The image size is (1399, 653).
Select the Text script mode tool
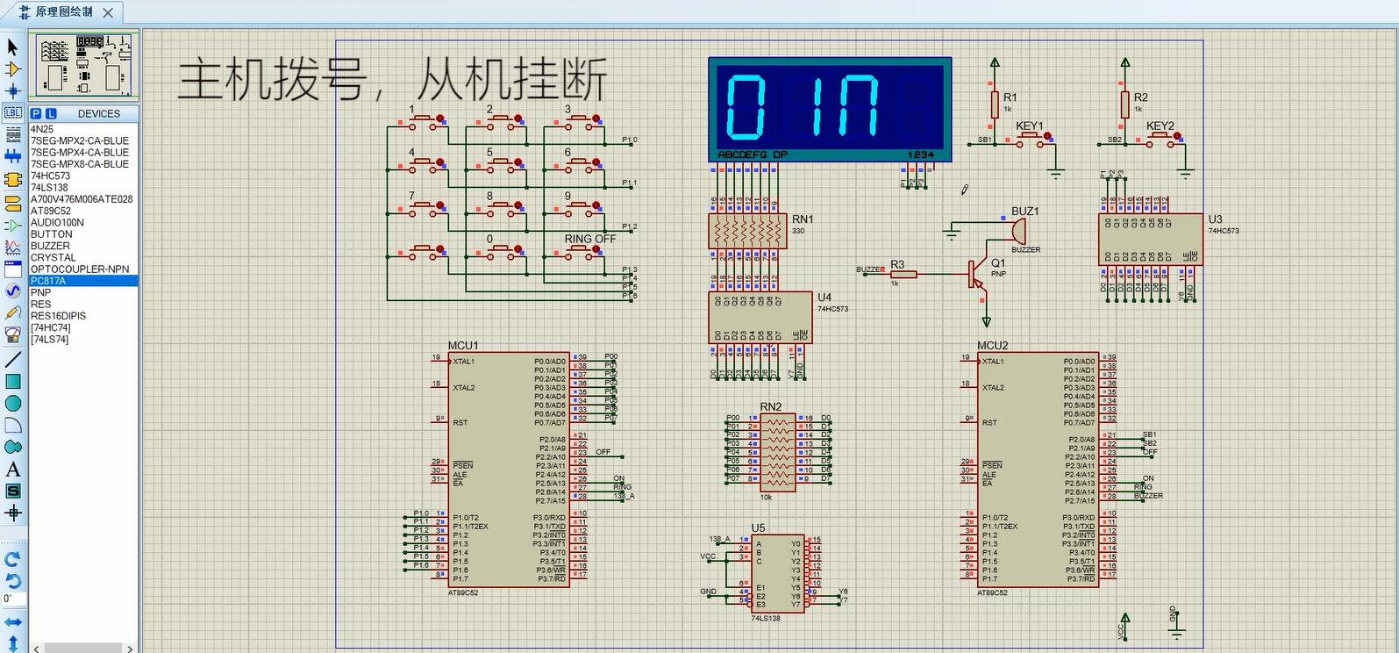coord(12,134)
